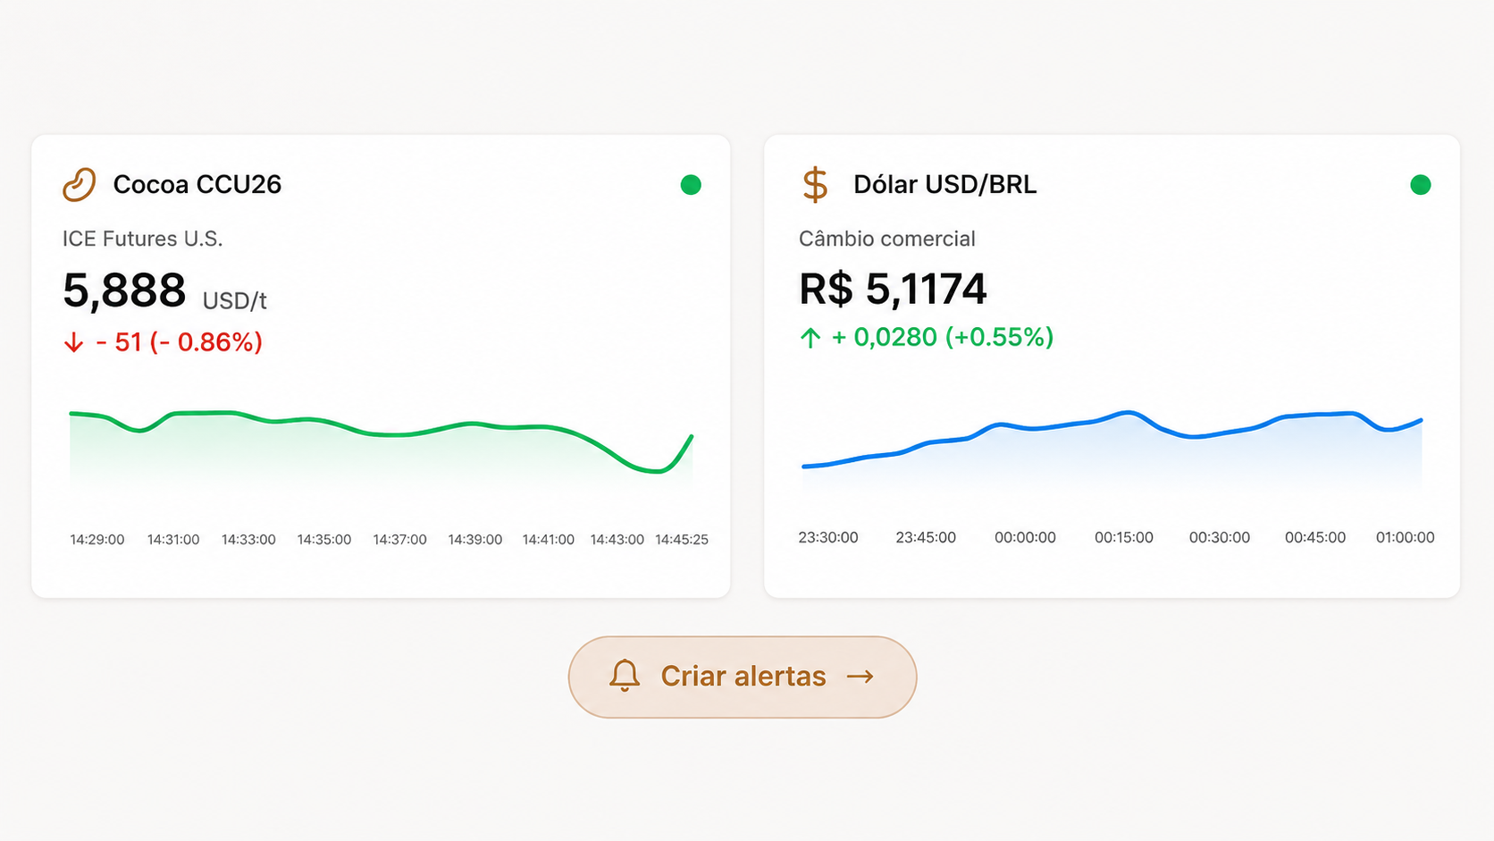Click the 5,888 cocoa price value

coord(124,290)
